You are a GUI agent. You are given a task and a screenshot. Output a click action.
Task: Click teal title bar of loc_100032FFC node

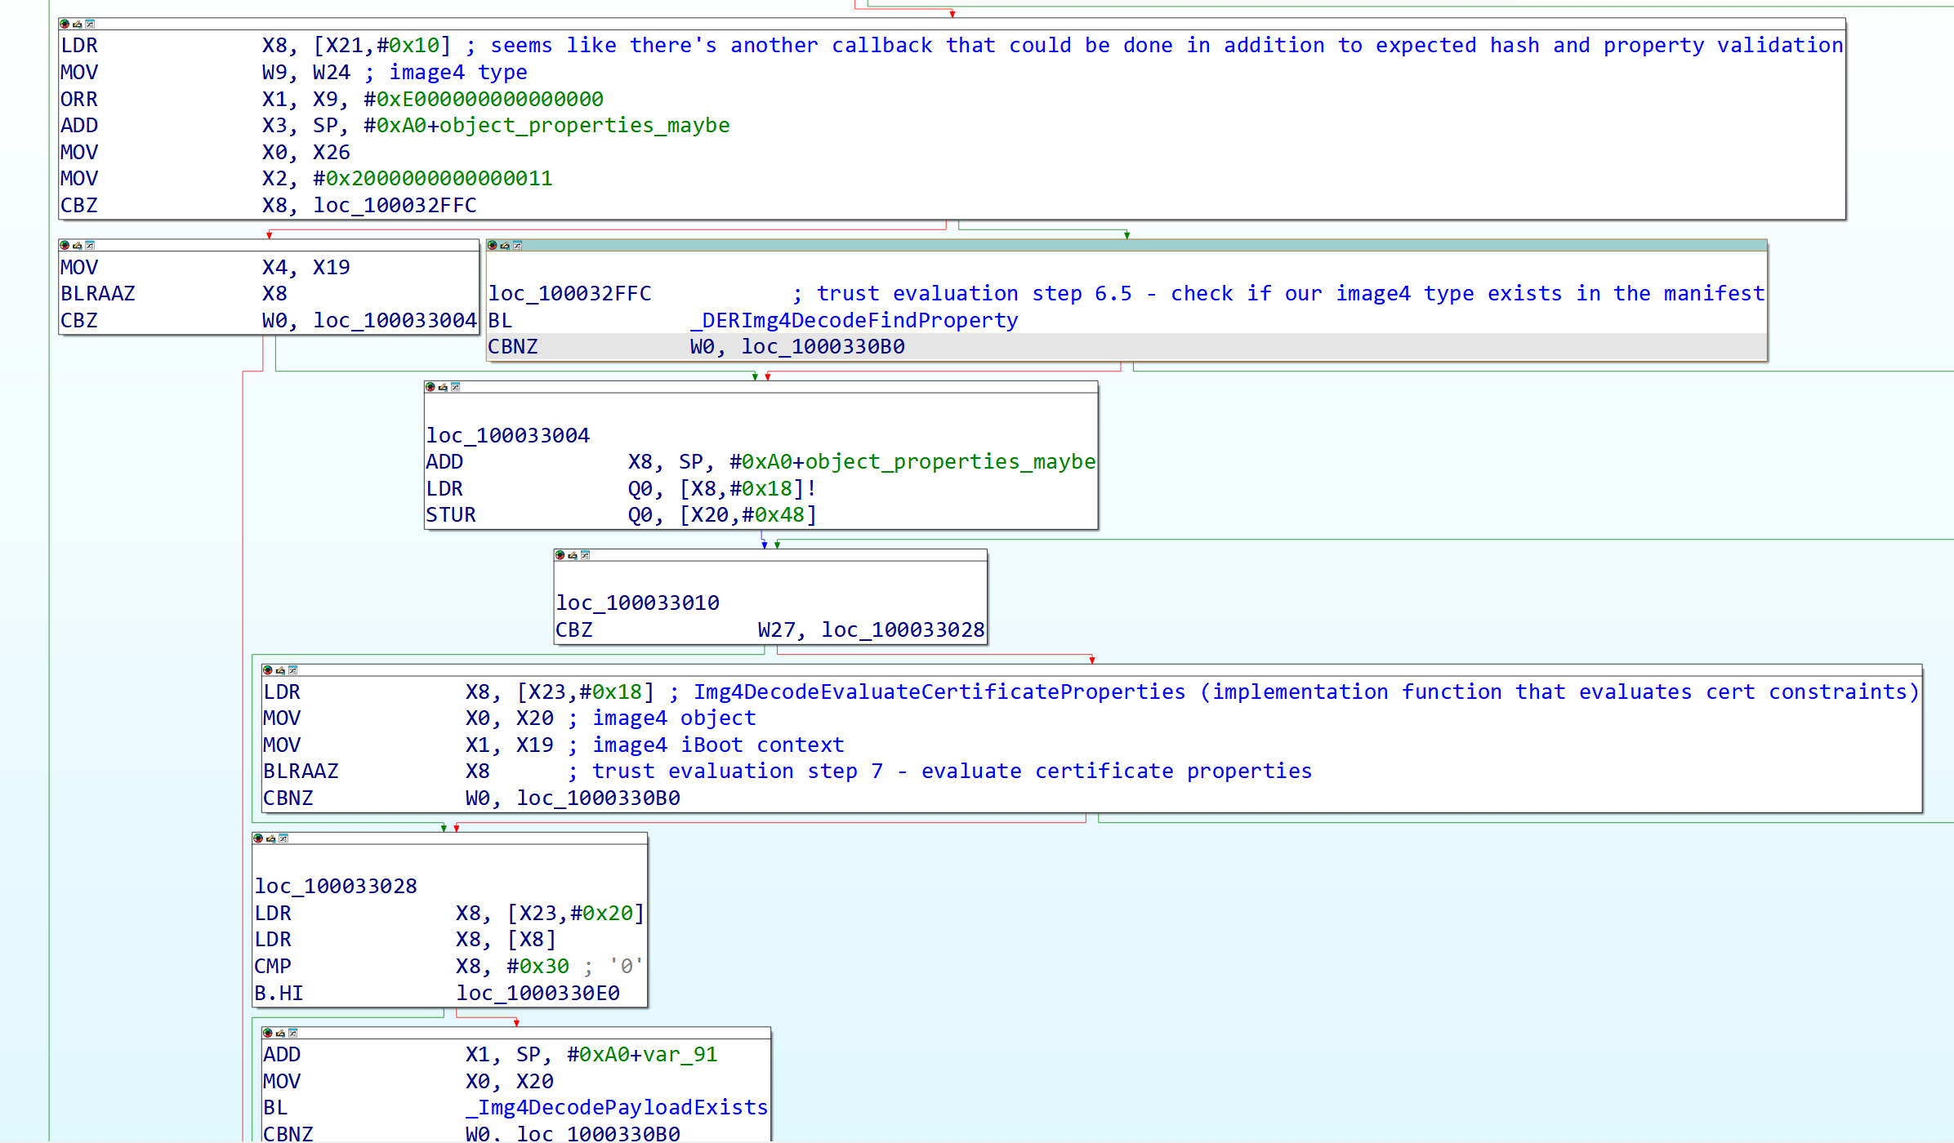pos(1144,246)
